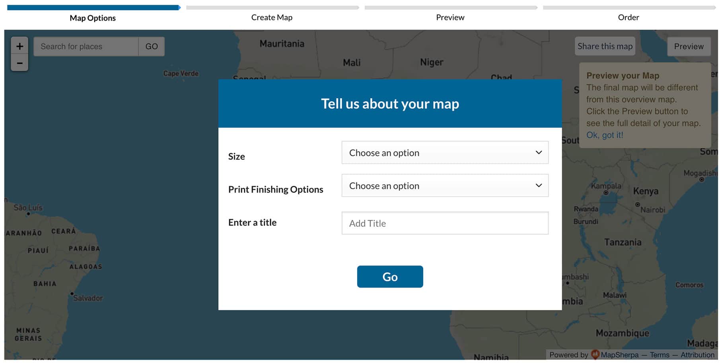Click the Malawi label on map
722x364 pixels.
tap(615, 295)
